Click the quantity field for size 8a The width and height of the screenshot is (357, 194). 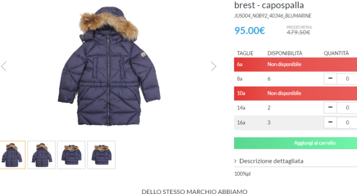[x=347, y=79]
